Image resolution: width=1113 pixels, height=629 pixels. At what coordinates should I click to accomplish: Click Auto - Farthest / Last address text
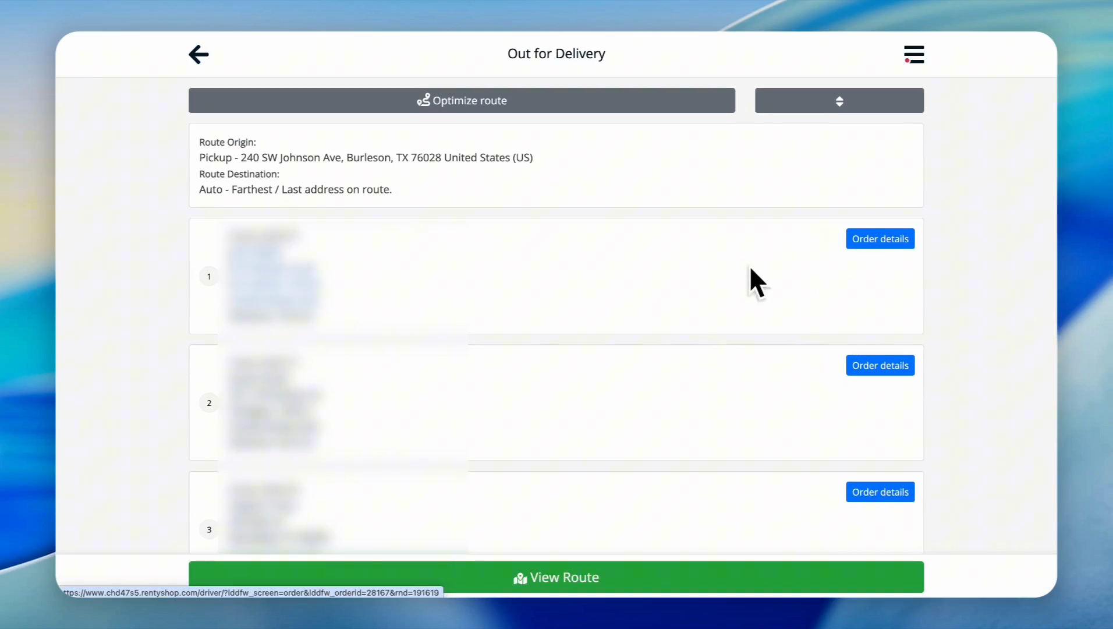(295, 189)
